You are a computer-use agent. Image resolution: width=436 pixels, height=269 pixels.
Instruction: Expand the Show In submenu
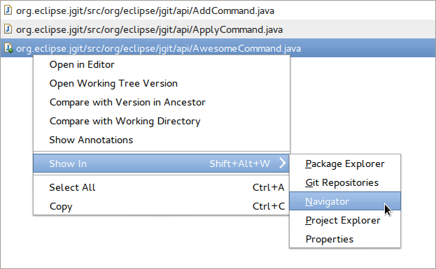click(162, 163)
